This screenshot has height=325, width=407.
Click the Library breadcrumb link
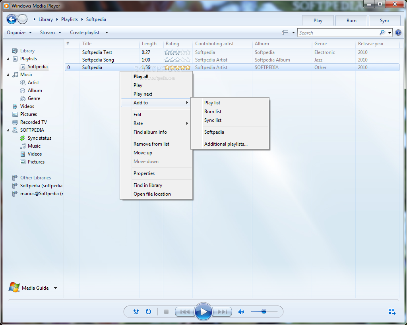tap(45, 19)
